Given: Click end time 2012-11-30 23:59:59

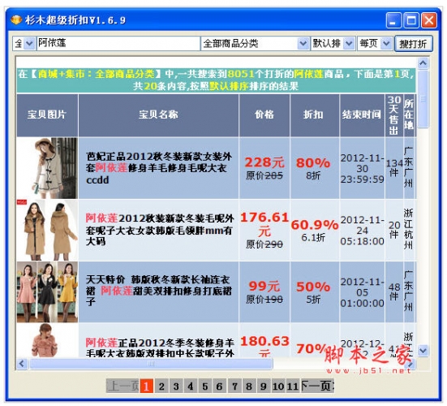Looking at the screenshot, I should coord(362,168).
